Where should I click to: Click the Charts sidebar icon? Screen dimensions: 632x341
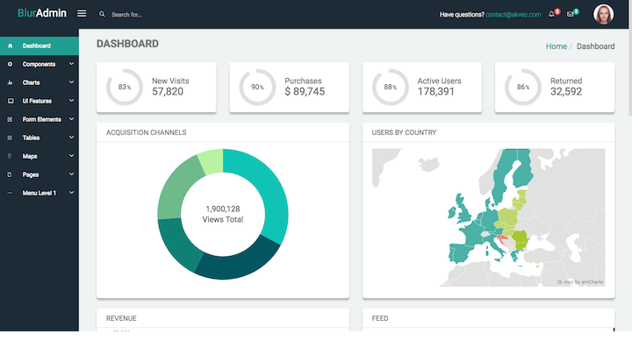click(10, 82)
